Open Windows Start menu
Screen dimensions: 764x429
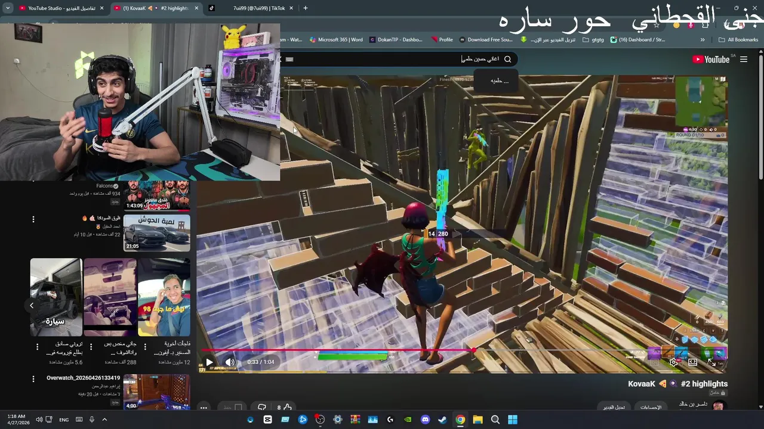pos(513,419)
